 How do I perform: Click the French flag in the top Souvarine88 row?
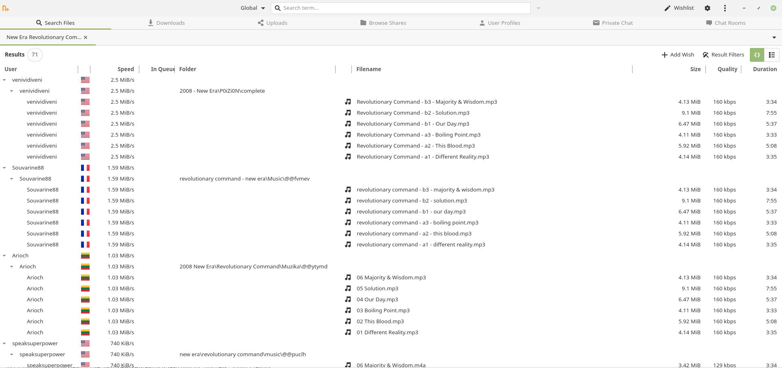85,168
